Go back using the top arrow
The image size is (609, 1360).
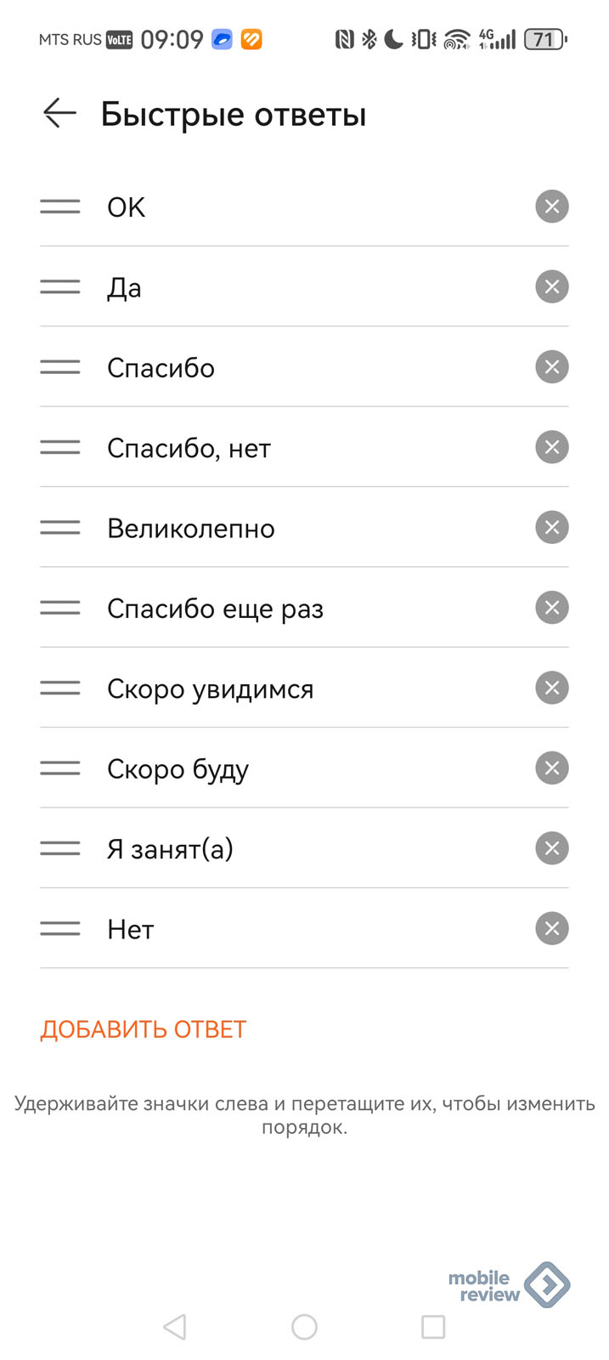(60, 113)
